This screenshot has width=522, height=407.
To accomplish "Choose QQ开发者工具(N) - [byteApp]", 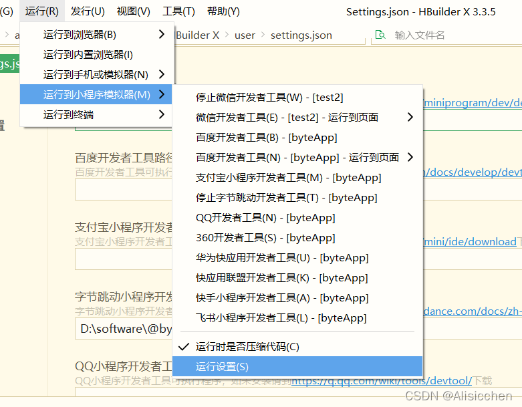I will [x=297, y=217].
